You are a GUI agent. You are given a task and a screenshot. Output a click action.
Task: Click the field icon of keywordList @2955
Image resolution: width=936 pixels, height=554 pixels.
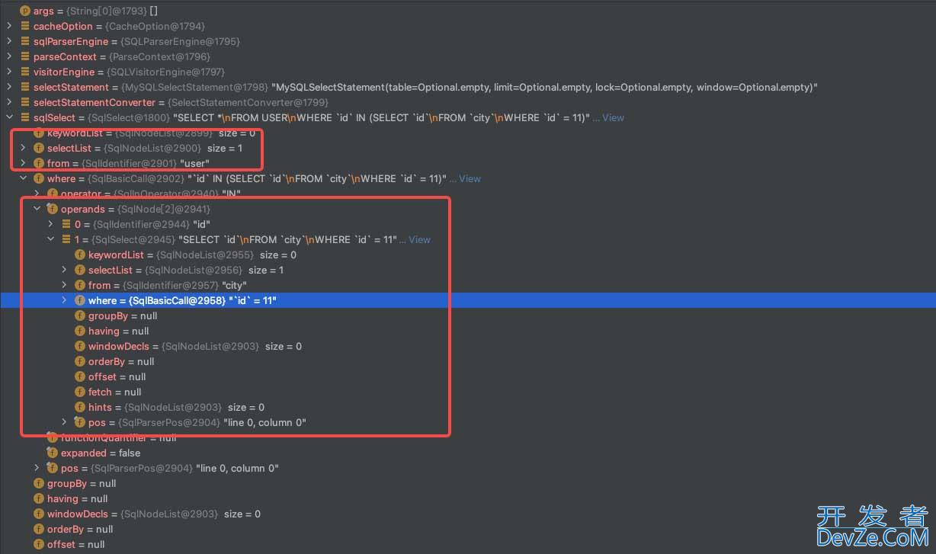(80, 255)
